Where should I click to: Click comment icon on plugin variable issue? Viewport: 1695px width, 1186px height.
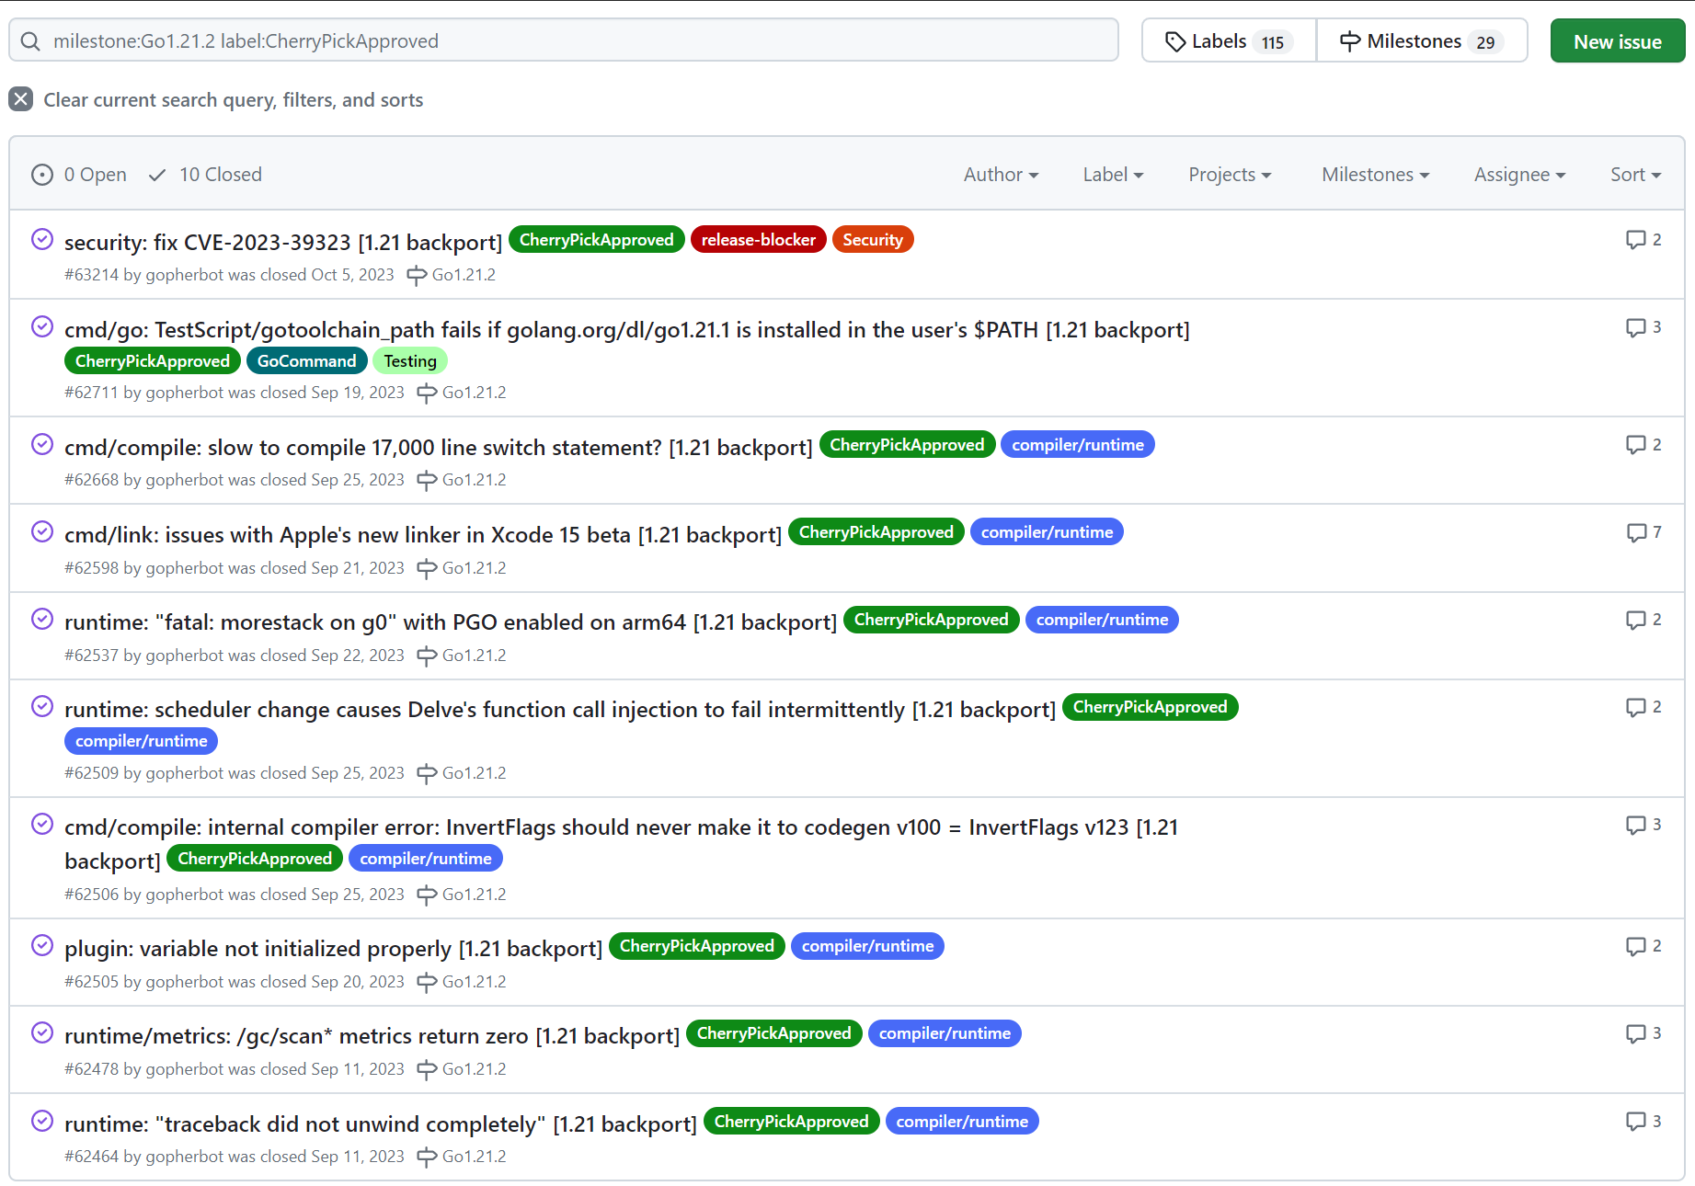click(x=1634, y=946)
